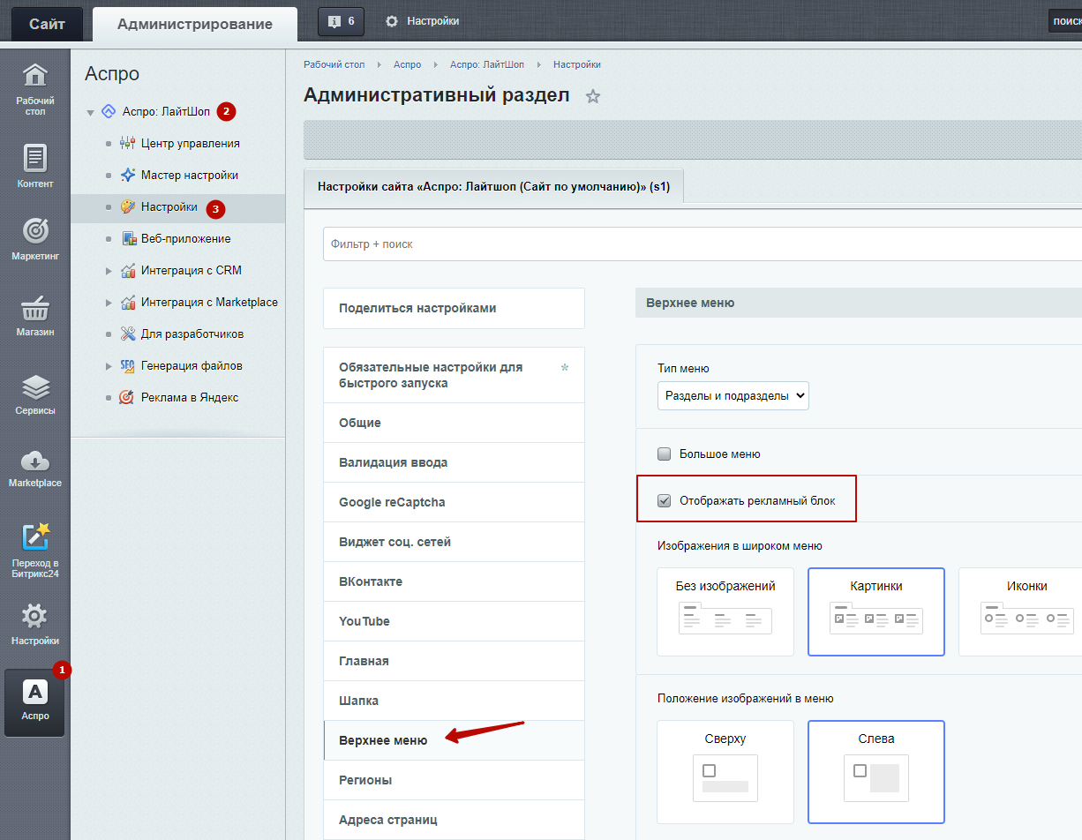Image resolution: width=1082 pixels, height=840 pixels.
Task: Switch to the Администрирование tab
Action: click(195, 24)
